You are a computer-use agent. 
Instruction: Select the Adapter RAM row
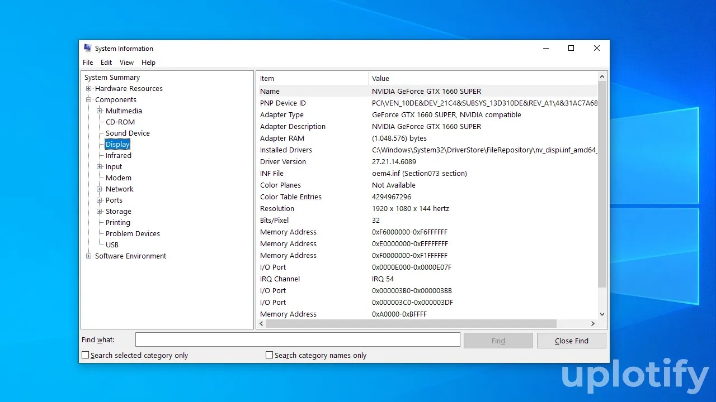[427, 138]
